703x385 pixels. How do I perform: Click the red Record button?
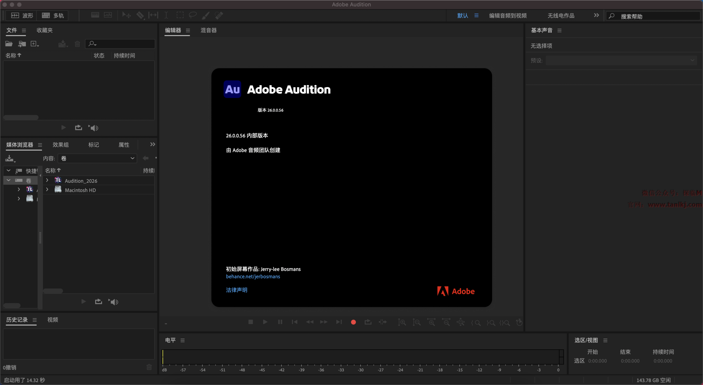coord(353,322)
